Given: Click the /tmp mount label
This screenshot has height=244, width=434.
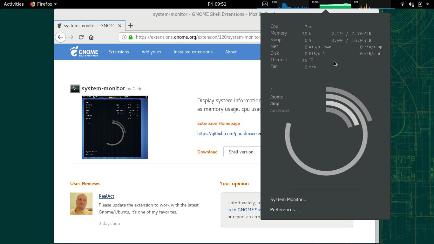Looking at the screenshot, I should [x=275, y=104].
